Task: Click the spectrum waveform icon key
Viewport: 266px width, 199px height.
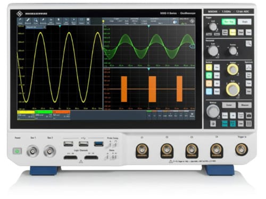Action: (248, 67)
